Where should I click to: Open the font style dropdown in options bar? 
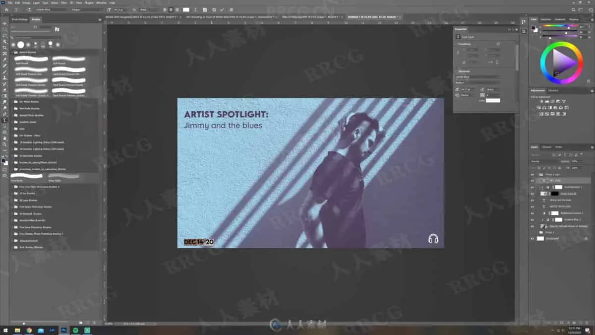[87, 9]
